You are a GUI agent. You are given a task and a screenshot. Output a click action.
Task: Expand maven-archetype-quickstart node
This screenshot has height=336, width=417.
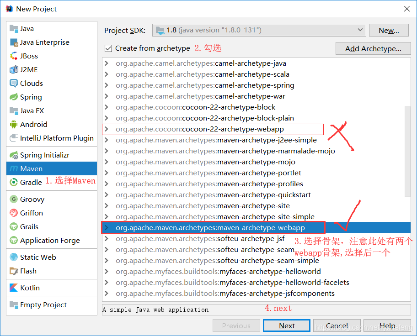tap(107, 194)
